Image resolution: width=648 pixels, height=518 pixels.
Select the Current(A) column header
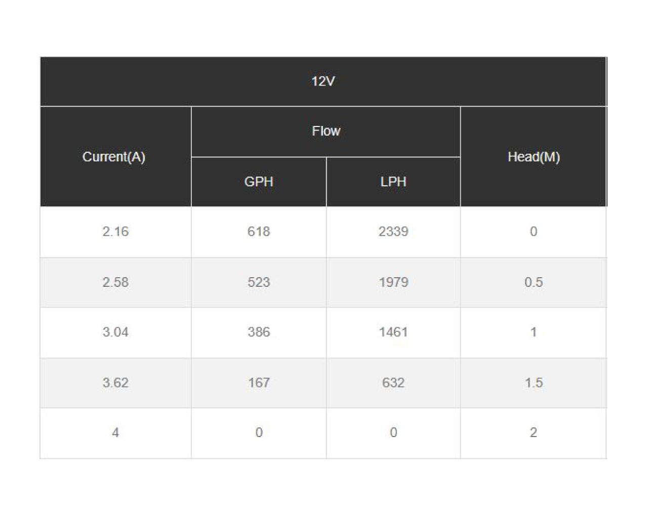point(115,157)
